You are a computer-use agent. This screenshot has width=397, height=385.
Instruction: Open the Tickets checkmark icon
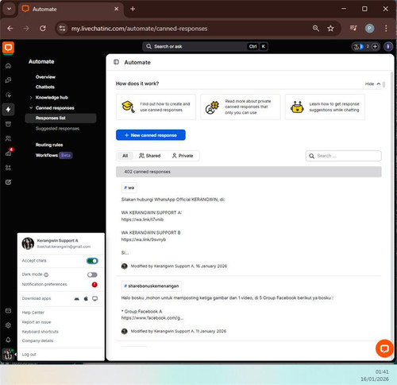pyautogui.click(x=8, y=182)
